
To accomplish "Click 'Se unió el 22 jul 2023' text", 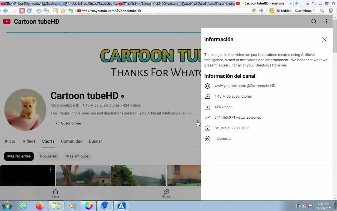I will (232, 128).
